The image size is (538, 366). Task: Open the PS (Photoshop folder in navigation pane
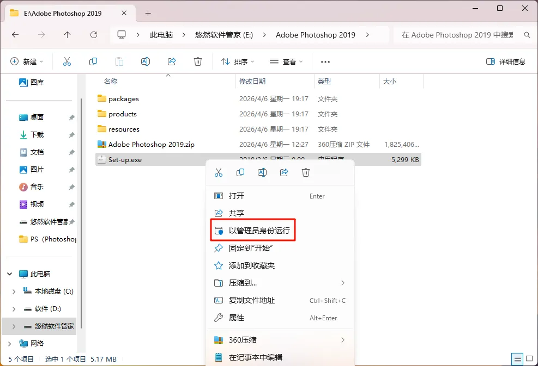click(47, 239)
